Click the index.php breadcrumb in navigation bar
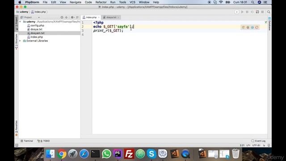 (x=38, y=12)
